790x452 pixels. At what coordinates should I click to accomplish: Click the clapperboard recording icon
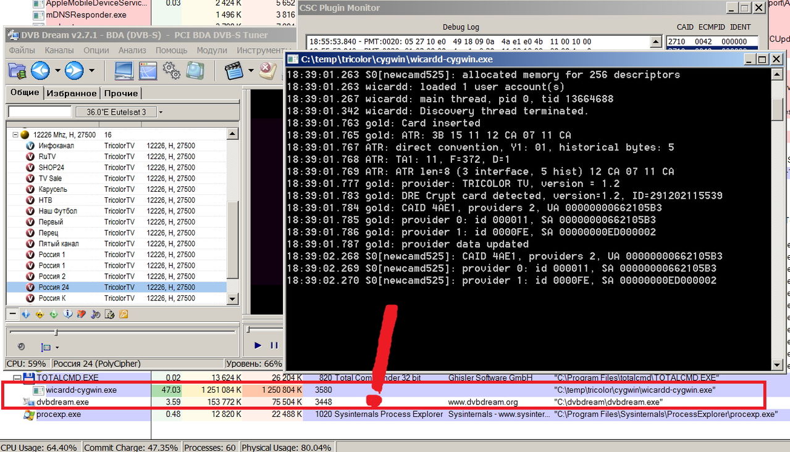233,71
